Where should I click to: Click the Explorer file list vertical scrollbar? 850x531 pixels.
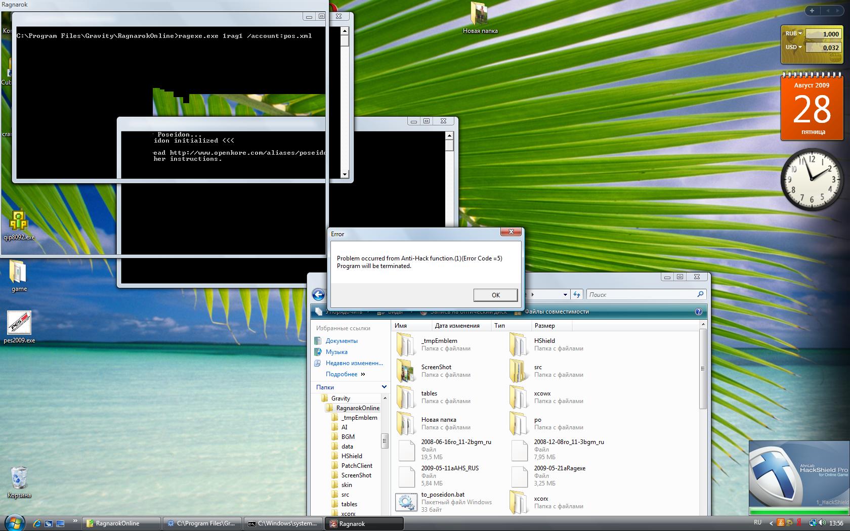pos(703,369)
